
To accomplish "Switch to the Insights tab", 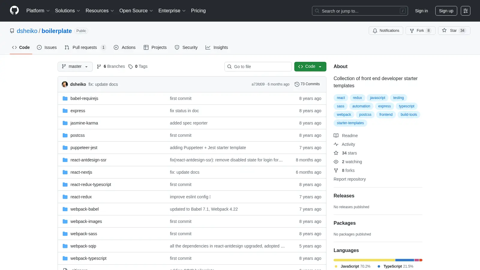I will coord(217,47).
